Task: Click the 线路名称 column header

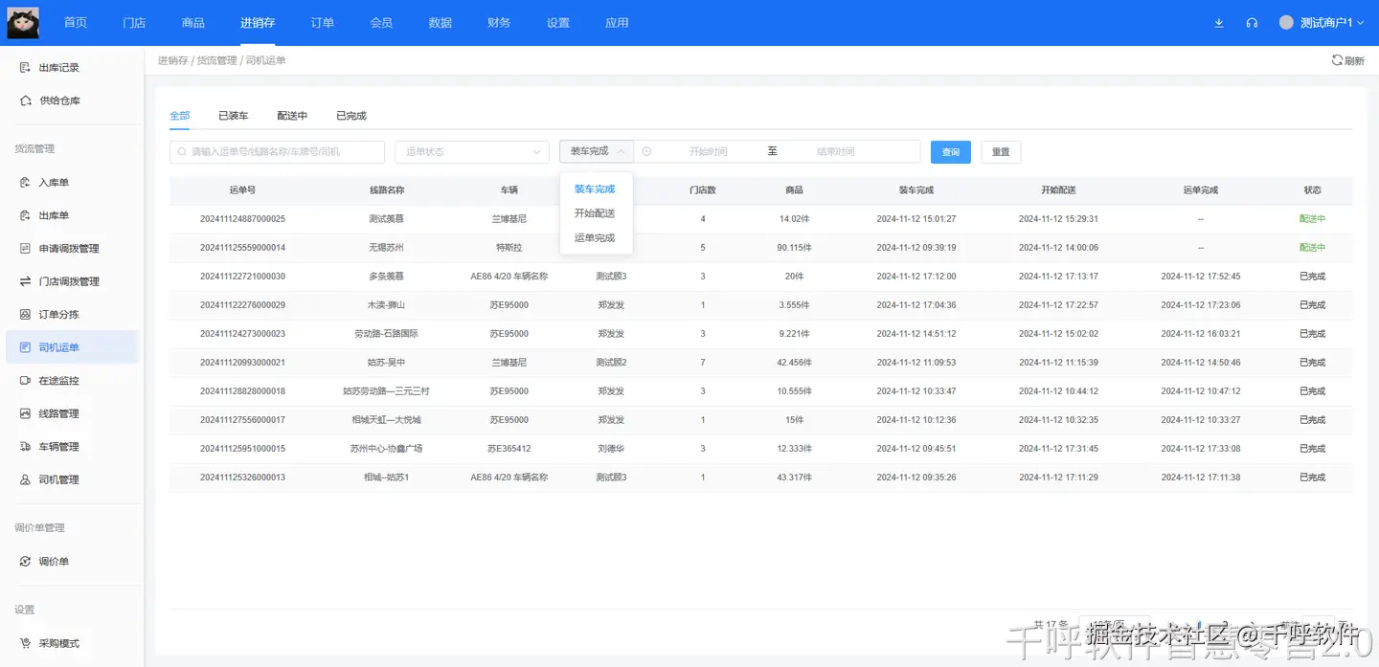Action: point(387,190)
